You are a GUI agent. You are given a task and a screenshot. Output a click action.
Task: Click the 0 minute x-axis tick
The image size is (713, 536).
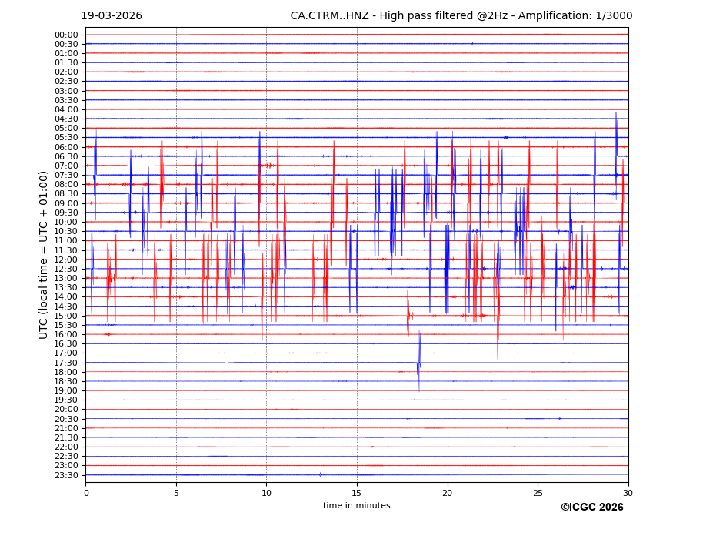86,493
